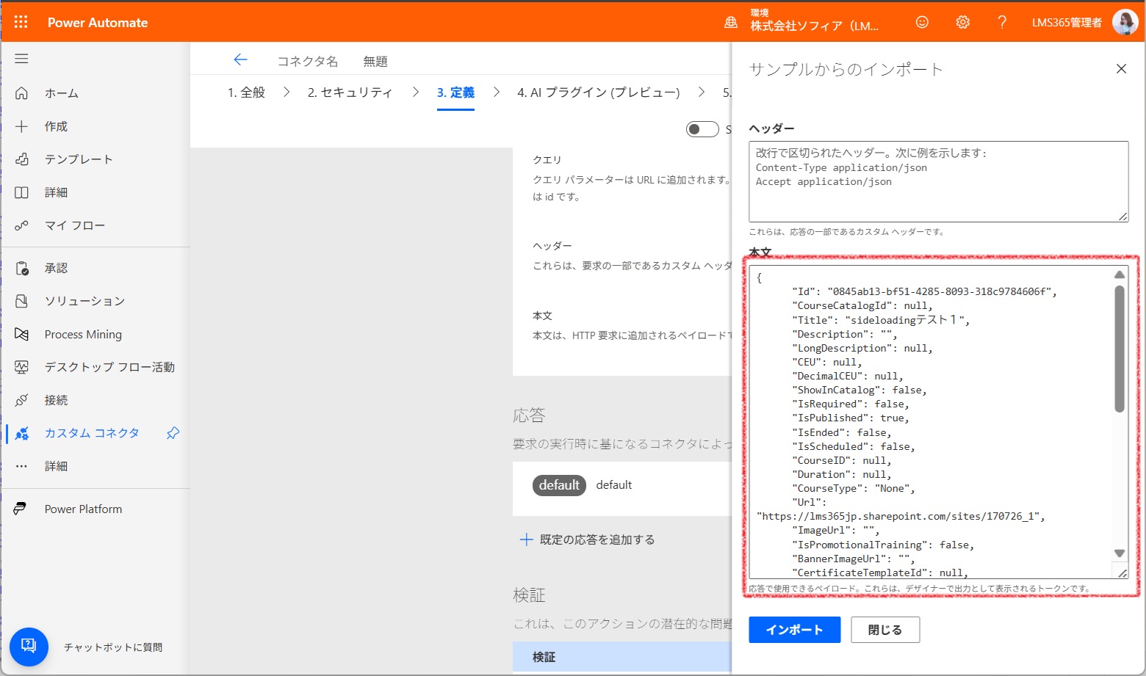This screenshot has height=676, width=1146.
Task: Click the Power Automate title
Action: click(x=98, y=23)
